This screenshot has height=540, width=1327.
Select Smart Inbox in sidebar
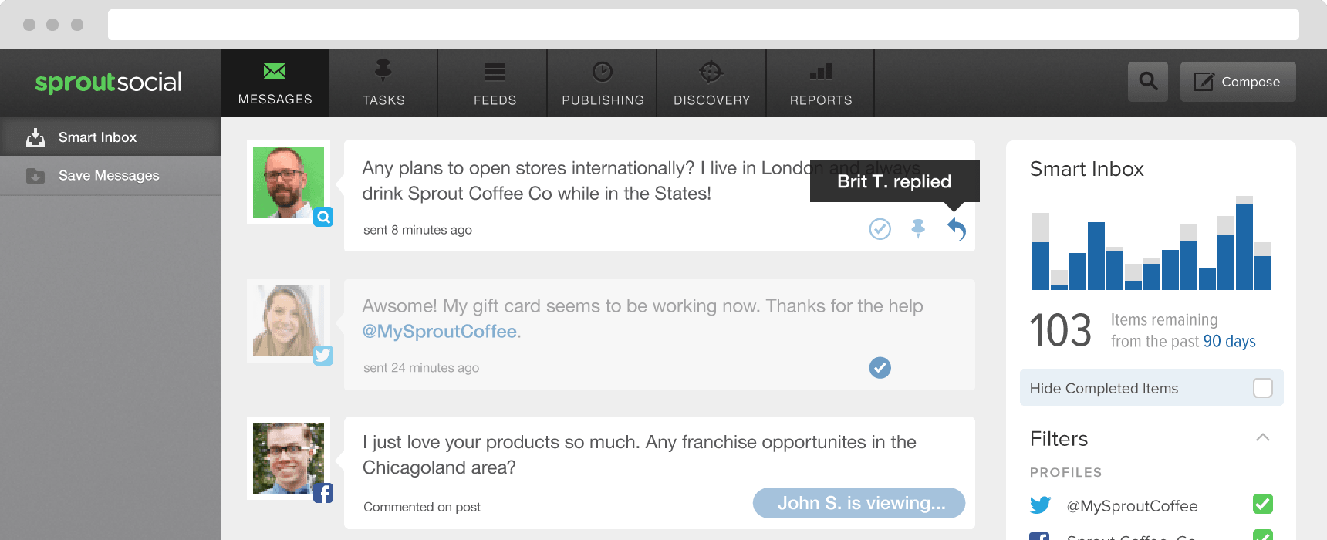pos(110,137)
